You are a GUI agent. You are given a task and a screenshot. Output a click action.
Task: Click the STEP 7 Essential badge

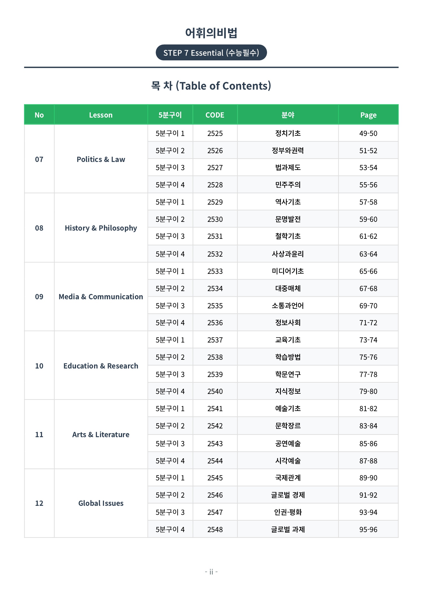(211, 53)
